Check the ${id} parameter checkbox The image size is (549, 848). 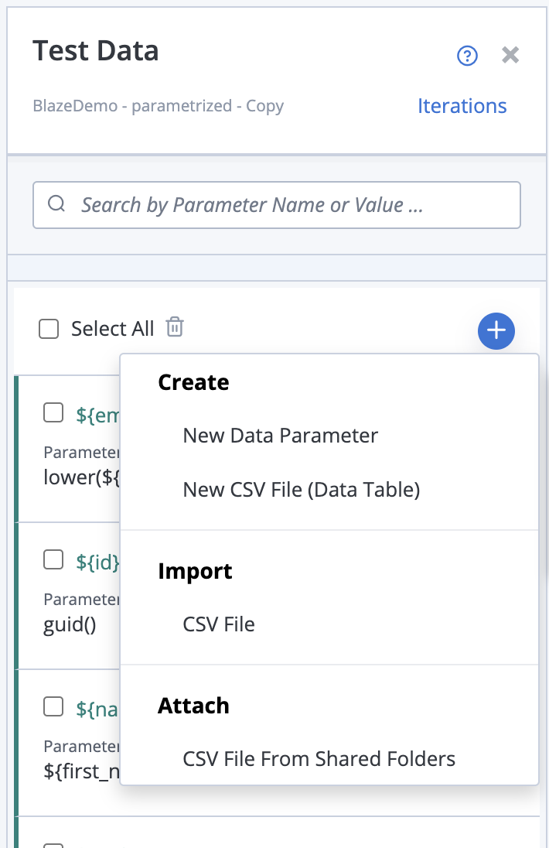coord(53,560)
